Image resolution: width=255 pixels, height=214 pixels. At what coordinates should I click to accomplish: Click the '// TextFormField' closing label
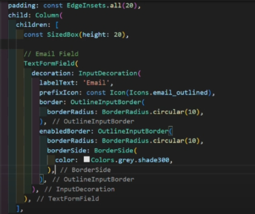68,199
